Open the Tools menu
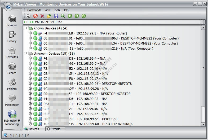This screenshot has width=208, height=140. pos(56,10)
